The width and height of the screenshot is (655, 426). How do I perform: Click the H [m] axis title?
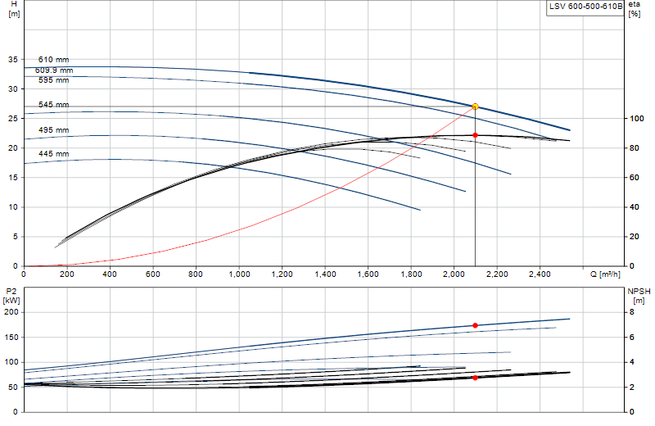[14, 9]
